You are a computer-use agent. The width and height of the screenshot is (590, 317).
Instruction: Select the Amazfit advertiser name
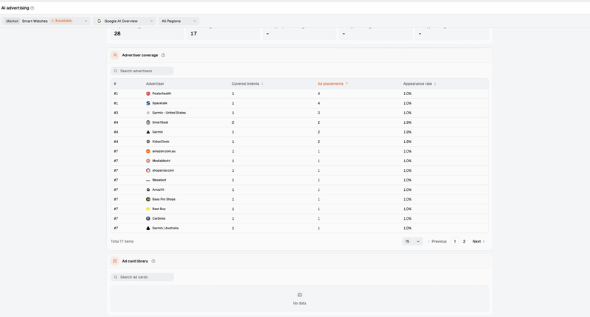(x=158, y=190)
